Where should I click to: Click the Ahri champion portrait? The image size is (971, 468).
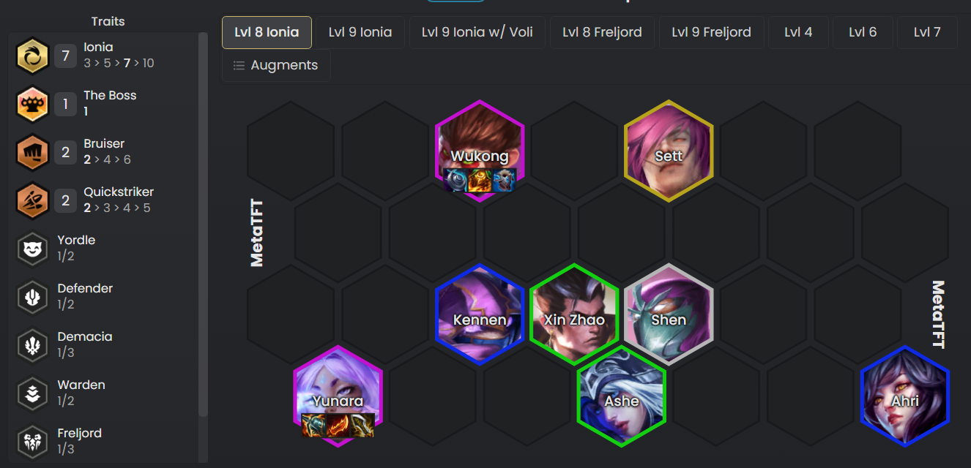905,396
